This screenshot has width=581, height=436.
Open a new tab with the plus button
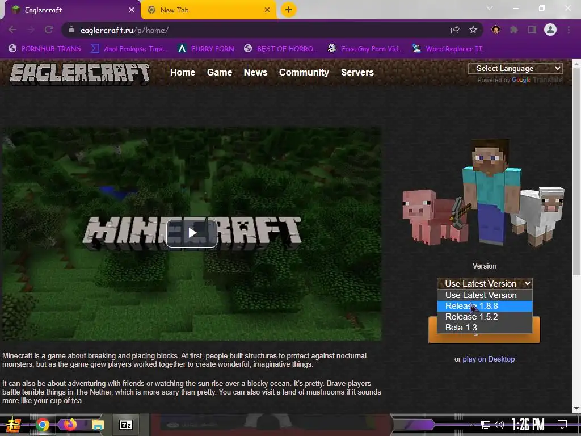click(289, 10)
